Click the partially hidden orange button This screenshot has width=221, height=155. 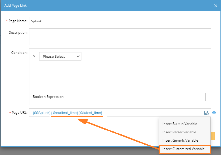click(x=213, y=136)
